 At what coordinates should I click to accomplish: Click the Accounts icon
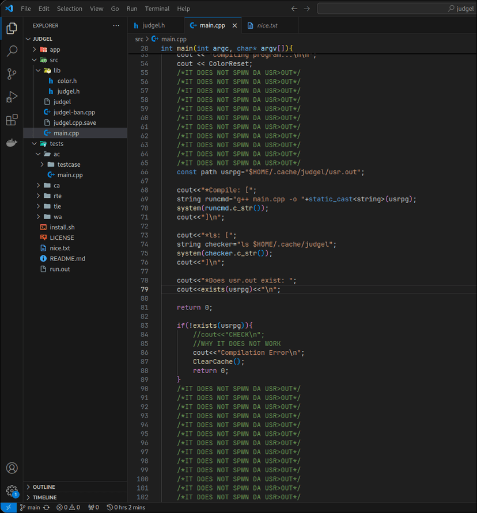pyautogui.click(x=12, y=468)
